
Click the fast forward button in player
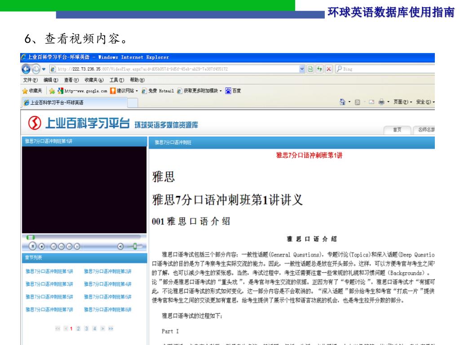pos(69,247)
